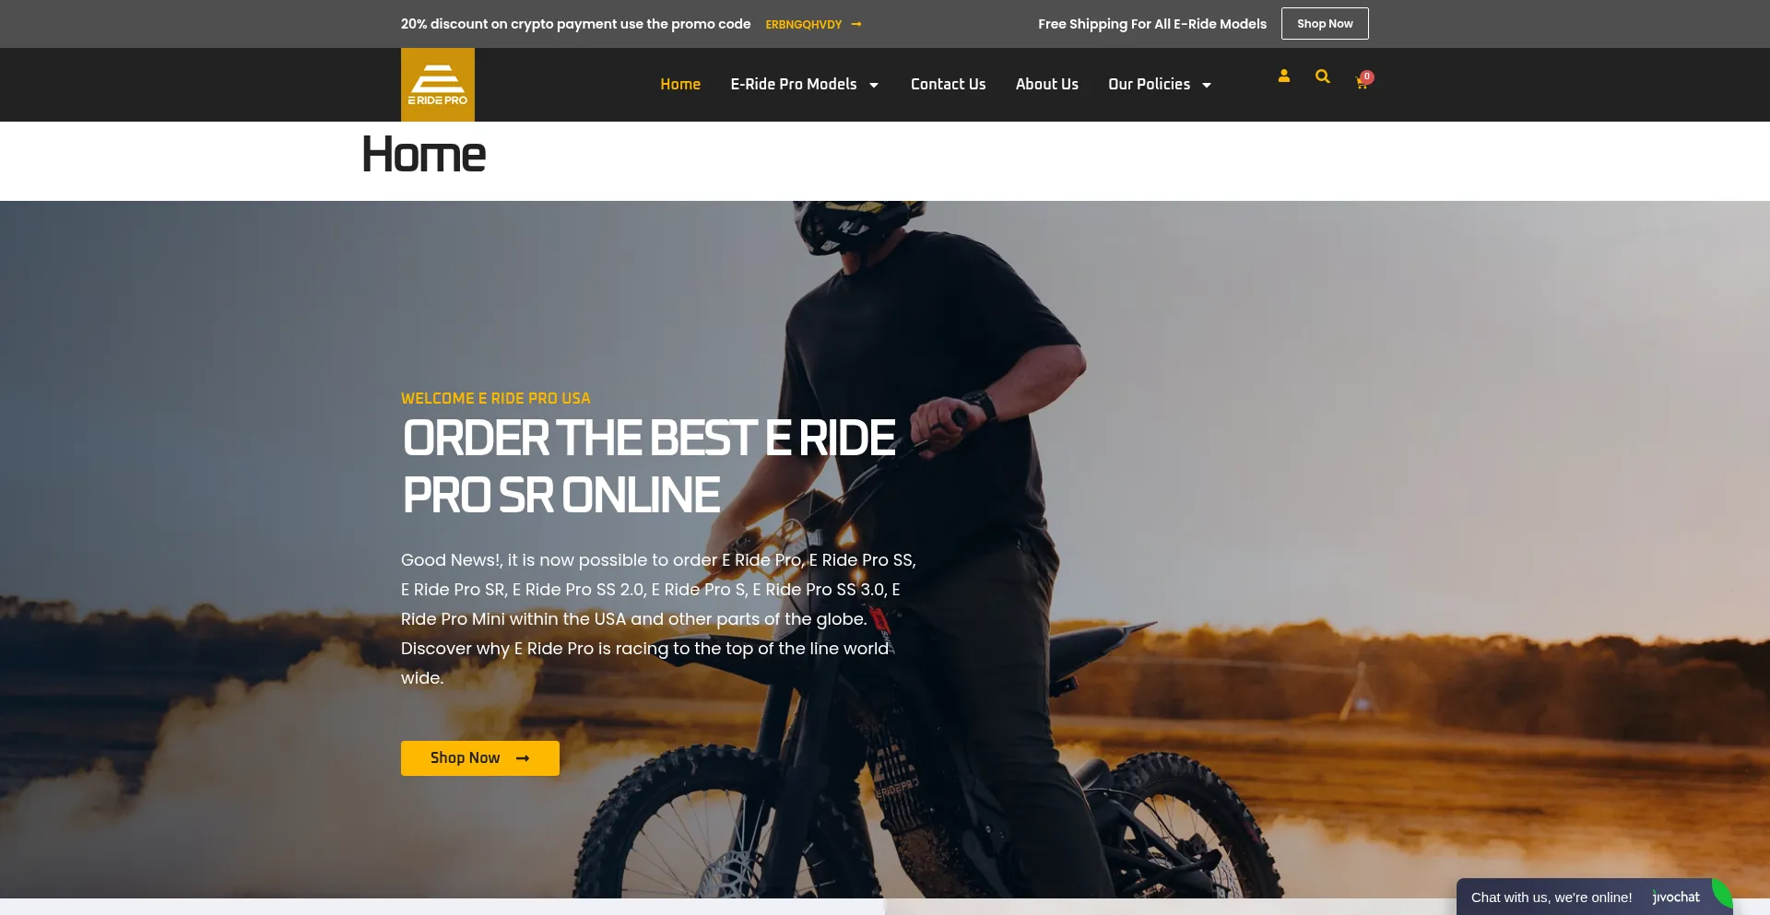Screen dimensions: 1770x915
Task: Click arrow inside yellow Shop Now button
Action: pyautogui.click(x=523, y=758)
